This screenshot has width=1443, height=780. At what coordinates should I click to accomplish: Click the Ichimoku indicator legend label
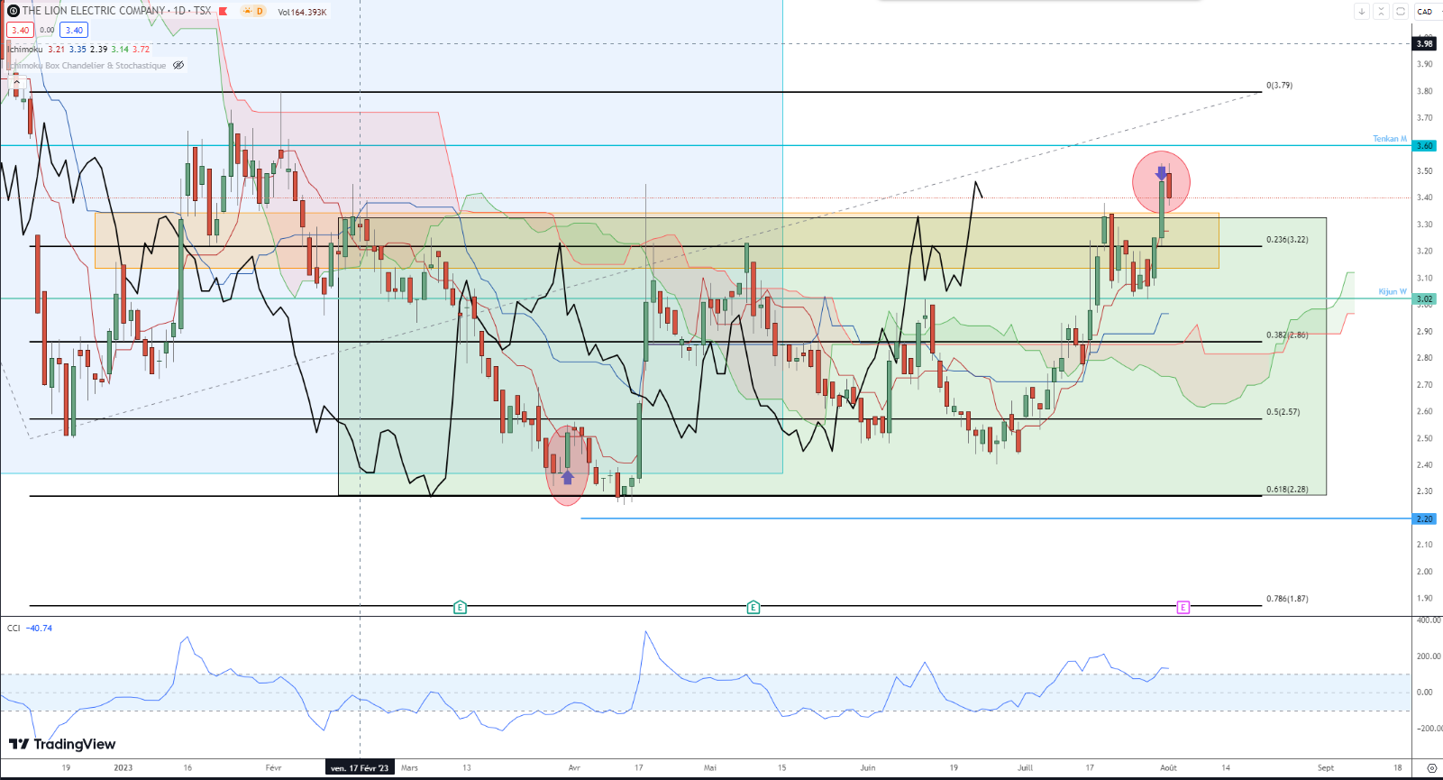(25, 50)
